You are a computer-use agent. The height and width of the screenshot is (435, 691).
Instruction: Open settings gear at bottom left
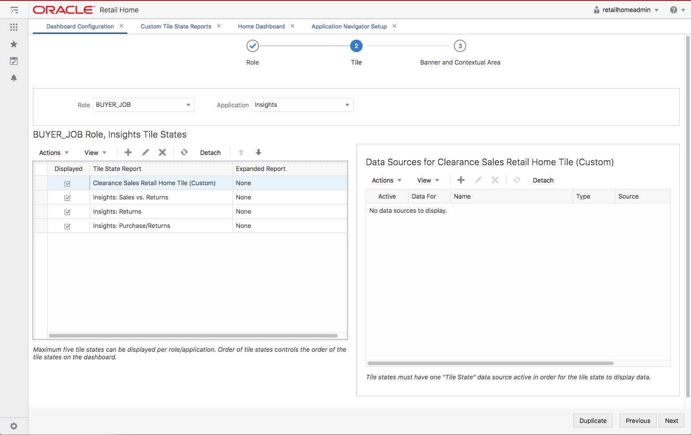[x=14, y=426]
